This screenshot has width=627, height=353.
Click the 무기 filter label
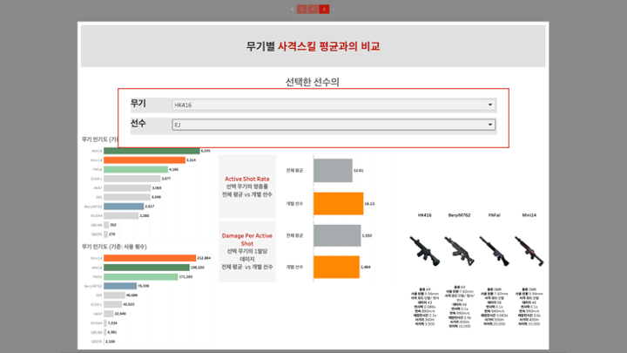[138, 103]
